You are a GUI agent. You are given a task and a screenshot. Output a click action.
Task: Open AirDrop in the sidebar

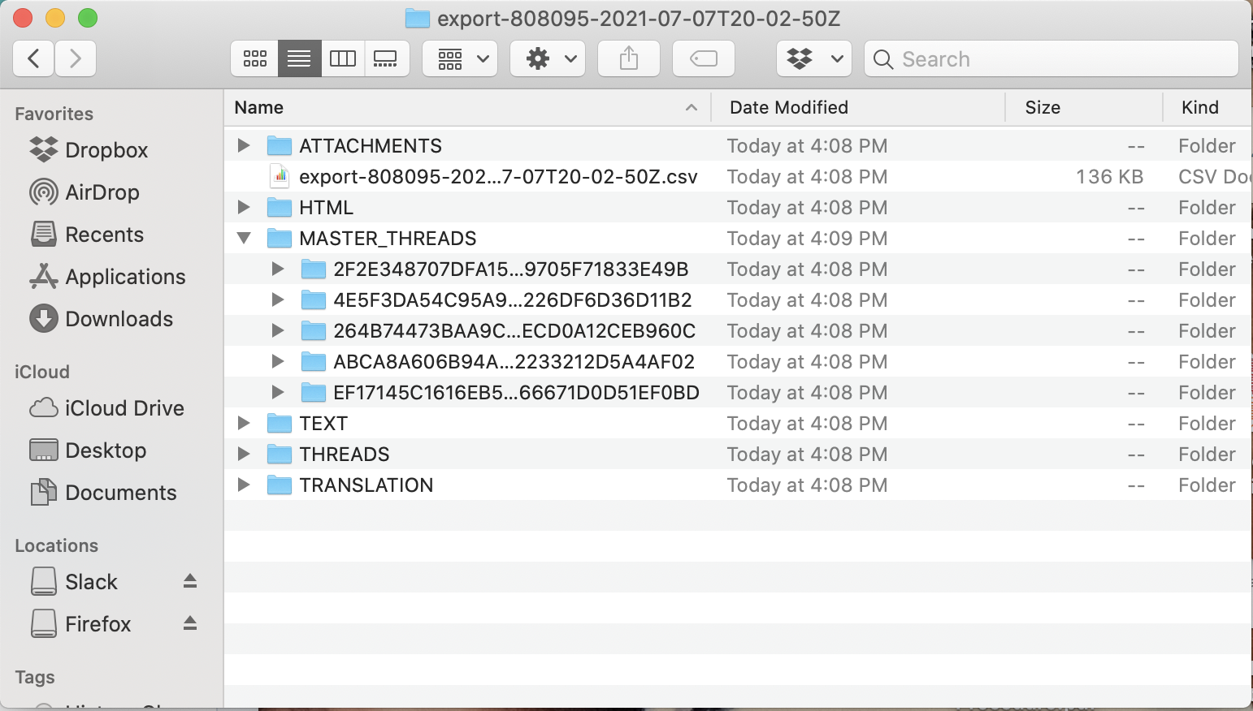[85, 192]
